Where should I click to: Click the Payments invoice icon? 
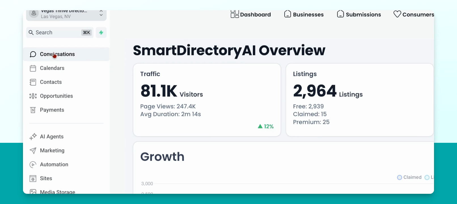33,110
